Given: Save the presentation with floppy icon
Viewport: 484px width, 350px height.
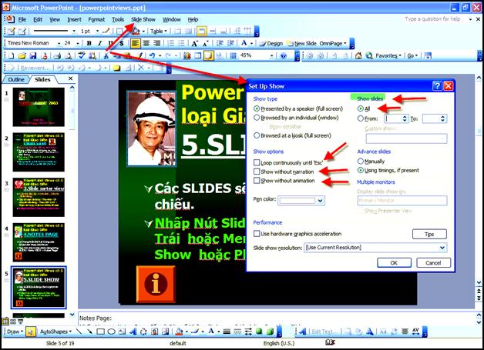Looking at the screenshot, I should pyautogui.click(x=32, y=55).
